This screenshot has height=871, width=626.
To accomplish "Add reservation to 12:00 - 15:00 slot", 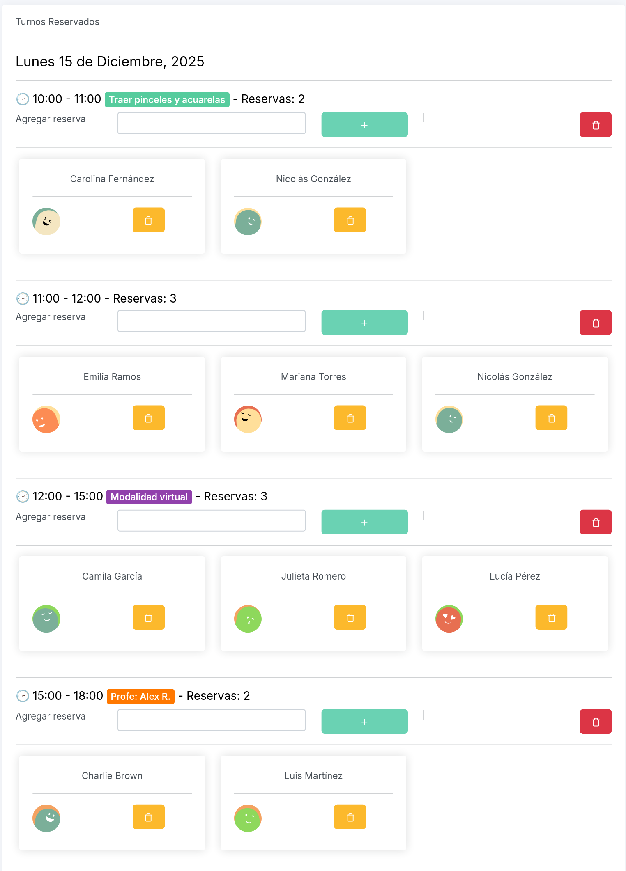I will (364, 522).
